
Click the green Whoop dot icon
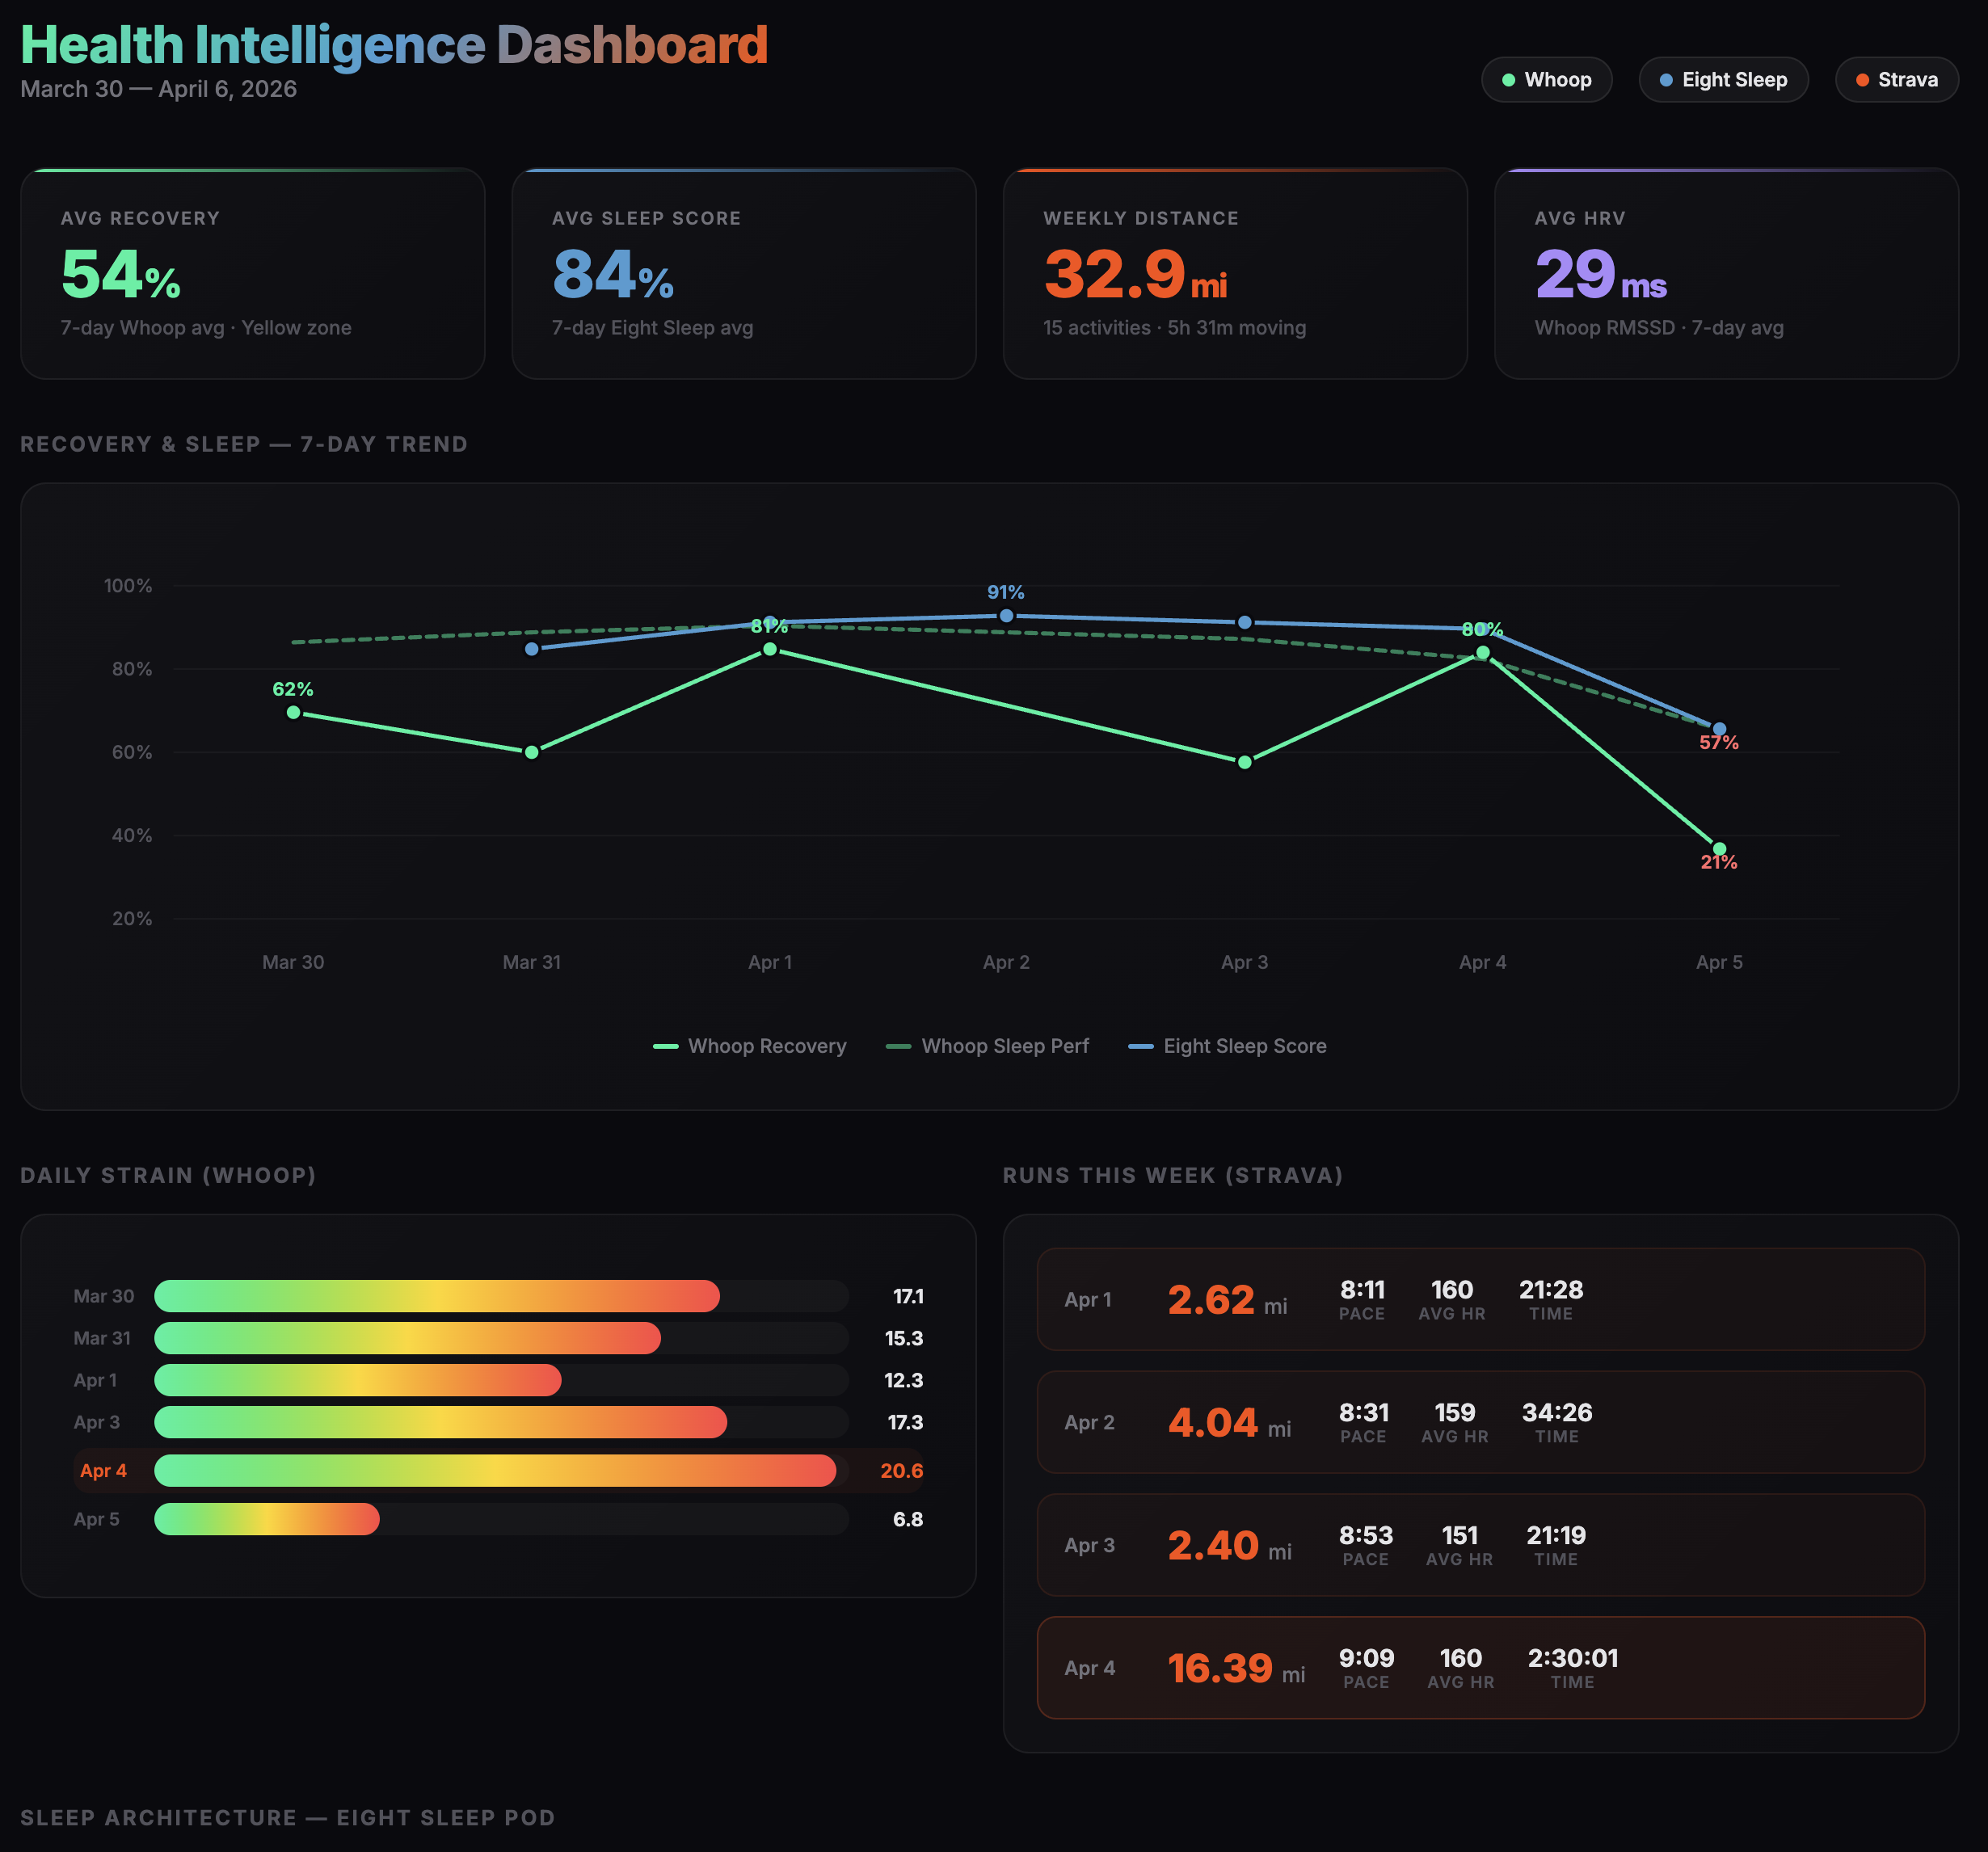pos(1509,80)
